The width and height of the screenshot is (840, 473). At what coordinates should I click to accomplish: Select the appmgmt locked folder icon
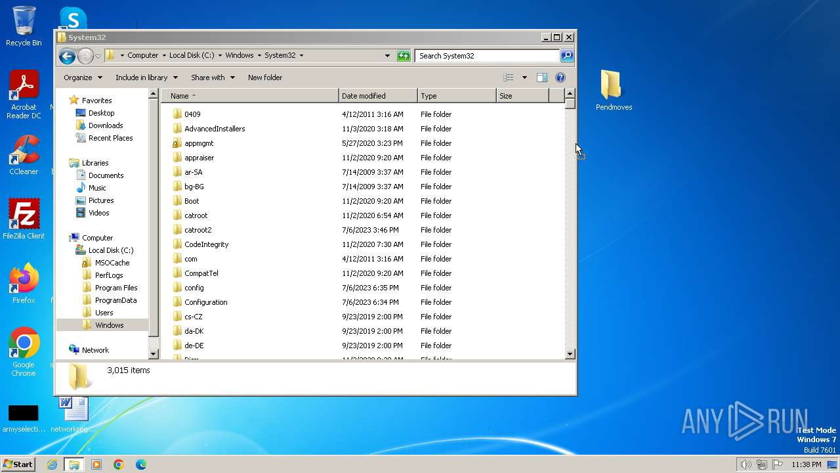tap(177, 143)
